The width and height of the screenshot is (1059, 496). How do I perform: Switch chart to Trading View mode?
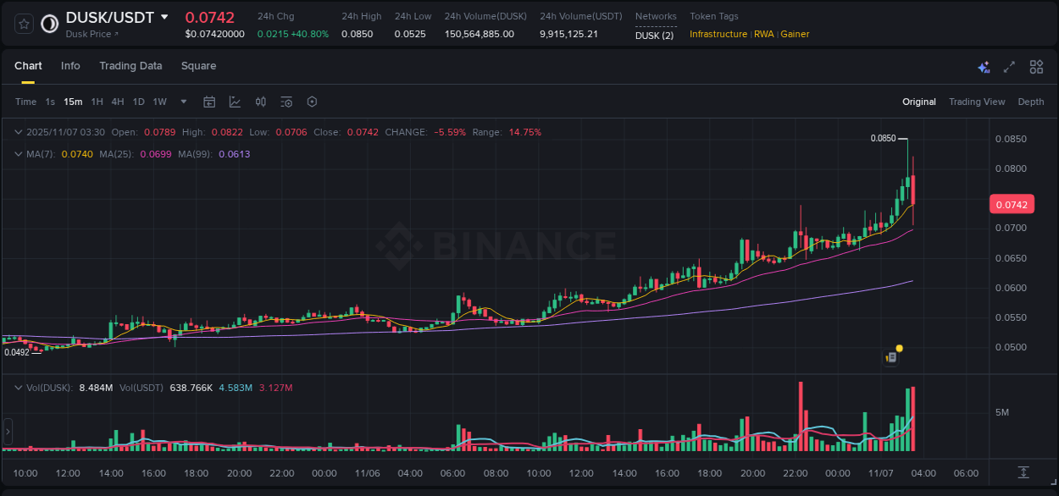[977, 102]
